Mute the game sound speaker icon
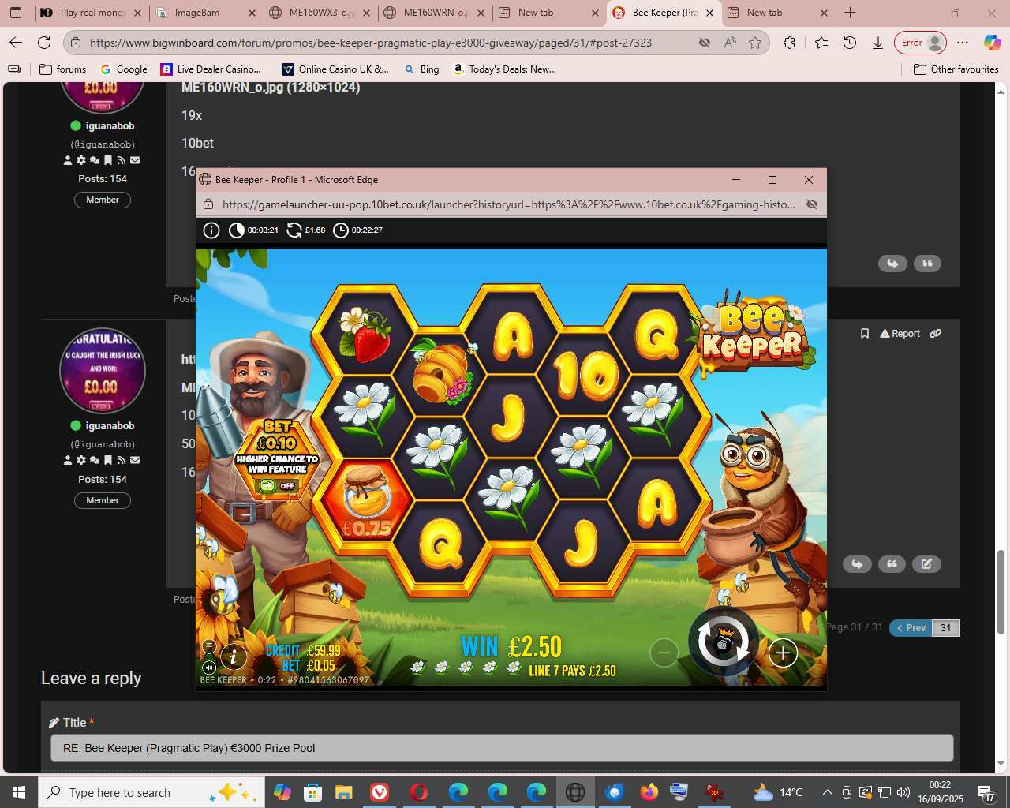This screenshot has height=808, width=1010. [209, 668]
